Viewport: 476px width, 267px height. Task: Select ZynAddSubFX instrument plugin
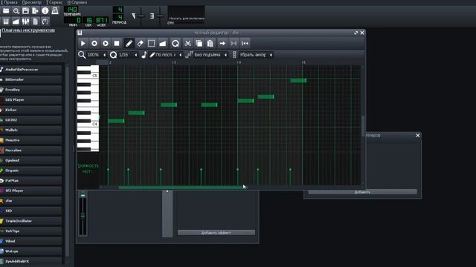point(31,261)
